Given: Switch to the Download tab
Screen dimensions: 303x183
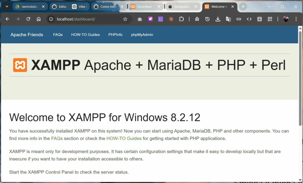Looking at the screenshot, I should coord(145,7).
